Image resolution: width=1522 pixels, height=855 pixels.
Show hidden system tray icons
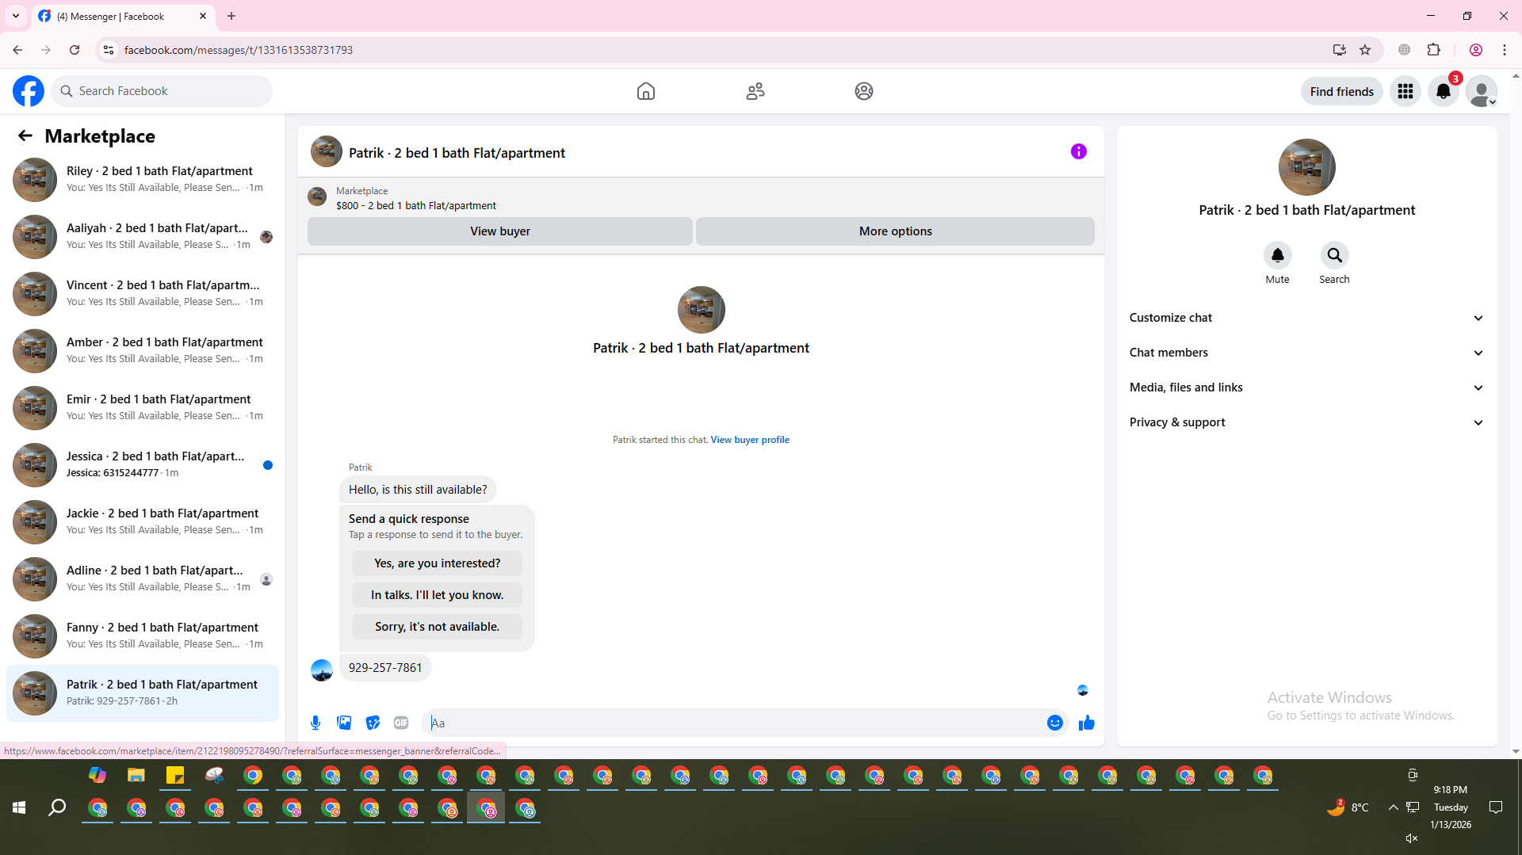1393,807
